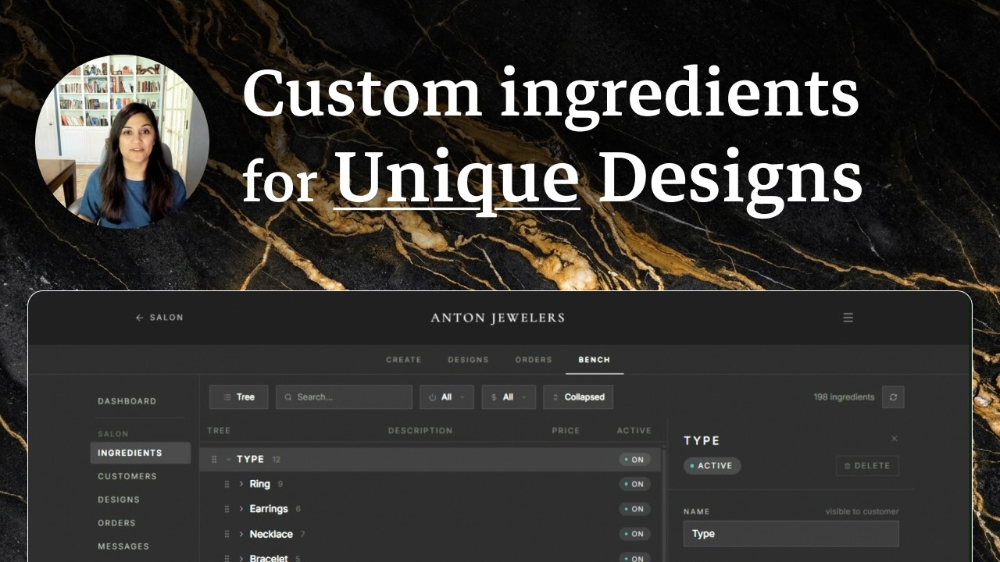Image resolution: width=1000 pixels, height=562 pixels.
Task: Click the Collapsed button
Action: click(x=577, y=397)
